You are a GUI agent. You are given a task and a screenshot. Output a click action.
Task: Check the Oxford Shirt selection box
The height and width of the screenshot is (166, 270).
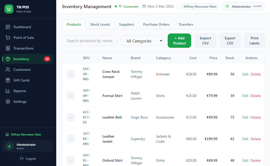point(70,160)
